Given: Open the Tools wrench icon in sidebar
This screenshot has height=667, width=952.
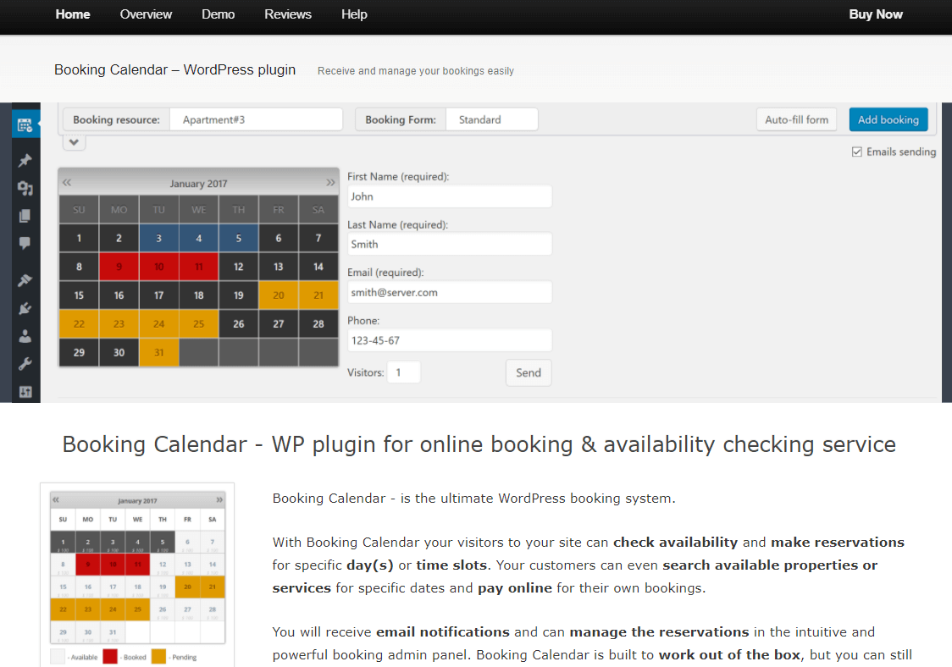Looking at the screenshot, I should coord(25,363).
